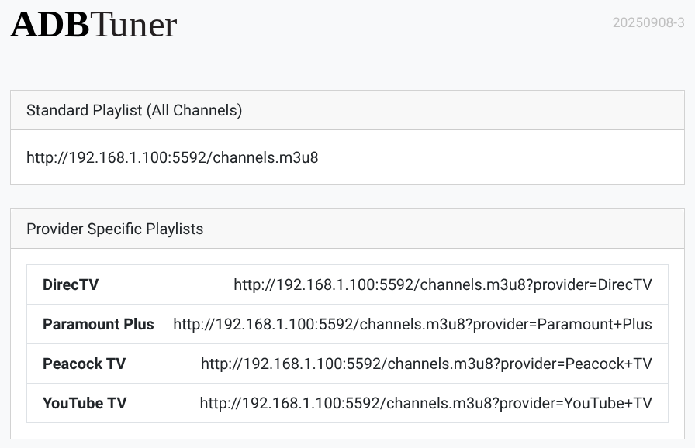Click the standard channels.m3u8 playlist URL
This screenshot has height=448, width=695.
172,157
